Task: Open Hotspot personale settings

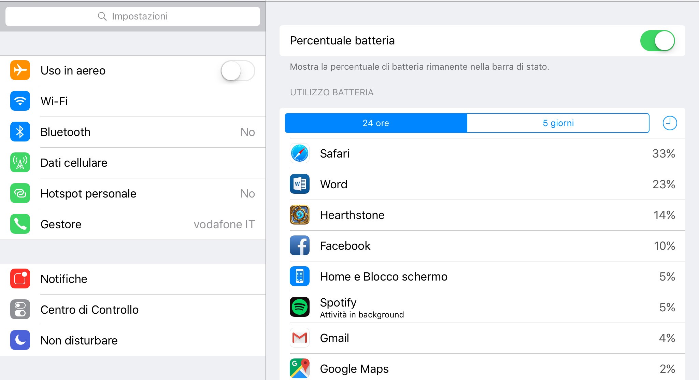Action: click(x=133, y=193)
